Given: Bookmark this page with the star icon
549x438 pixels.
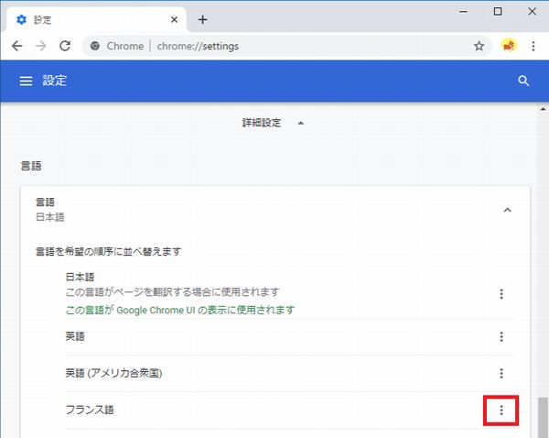Looking at the screenshot, I should tap(479, 46).
